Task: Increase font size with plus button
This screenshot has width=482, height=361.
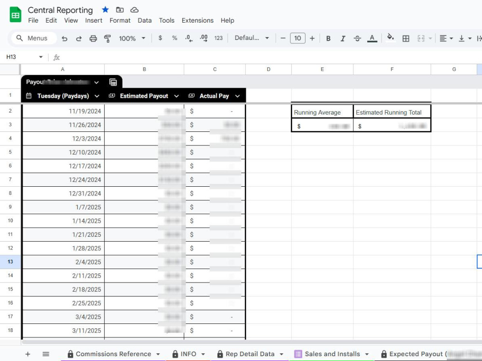Action: [312, 38]
